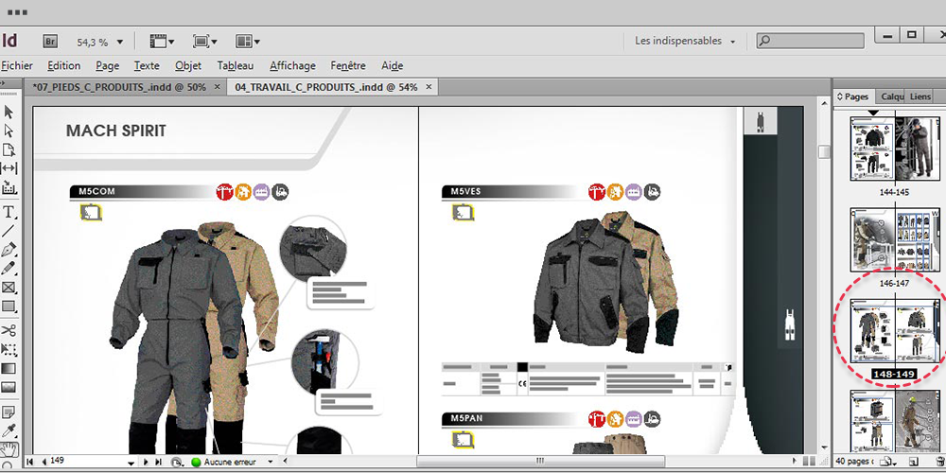Viewport: 946px width, 473px height.
Task: Click the document vertical scrollbar thumb
Action: [824, 151]
